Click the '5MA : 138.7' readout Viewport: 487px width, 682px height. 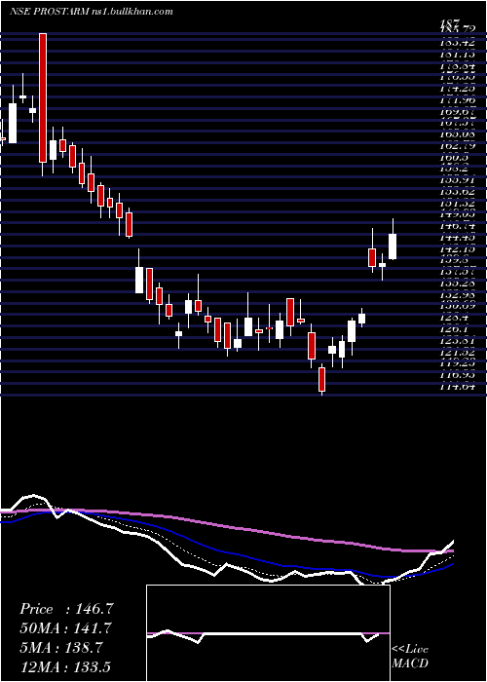click(x=61, y=648)
